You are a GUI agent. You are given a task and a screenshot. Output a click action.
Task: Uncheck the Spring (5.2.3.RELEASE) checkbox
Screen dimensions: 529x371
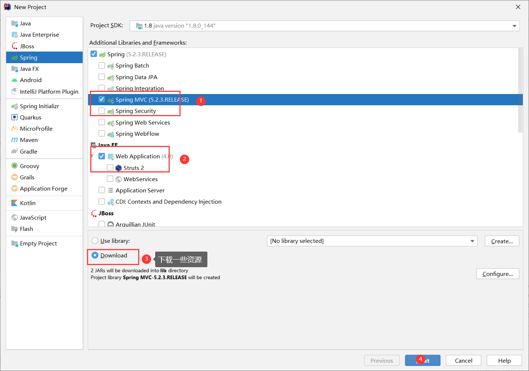[x=94, y=54]
